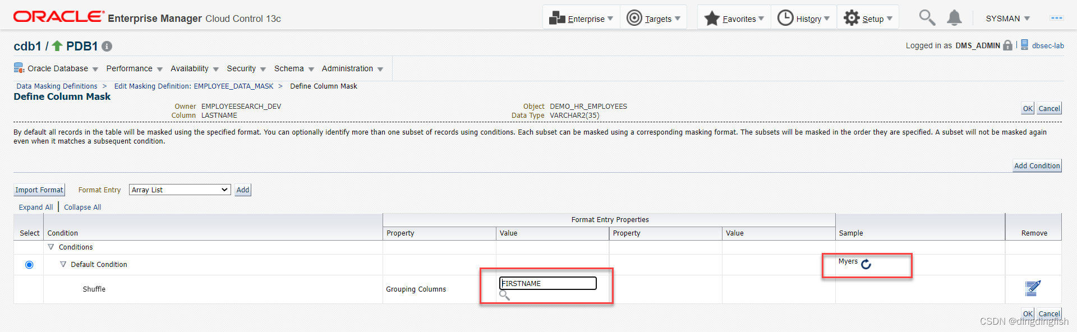Image resolution: width=1077 pixels, height=332 pixels.
Task: Open the Grouping Columns search flashlight
Action: point(504,295)
